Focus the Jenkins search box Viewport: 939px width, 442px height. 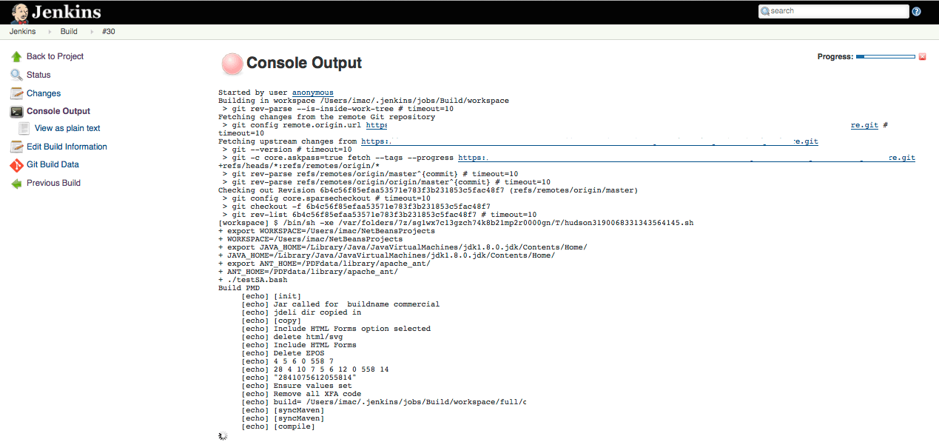pyautogui.click(x=836, y=11)
